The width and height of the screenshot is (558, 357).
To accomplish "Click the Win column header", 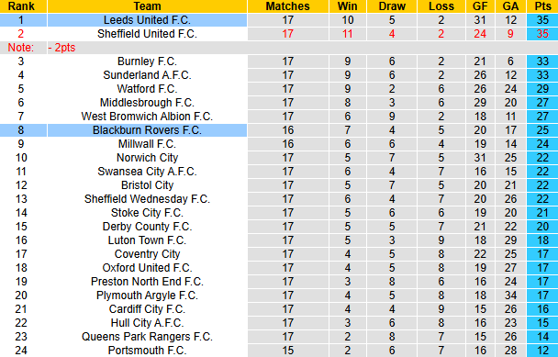I will [x=347, y=6].
